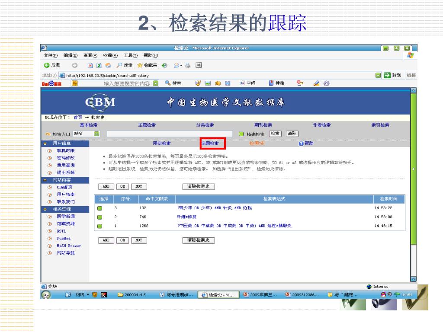Collapse the 网站内容 sidebar section
The width and height of the screenshot is (443, 332).
pos(45,180)
